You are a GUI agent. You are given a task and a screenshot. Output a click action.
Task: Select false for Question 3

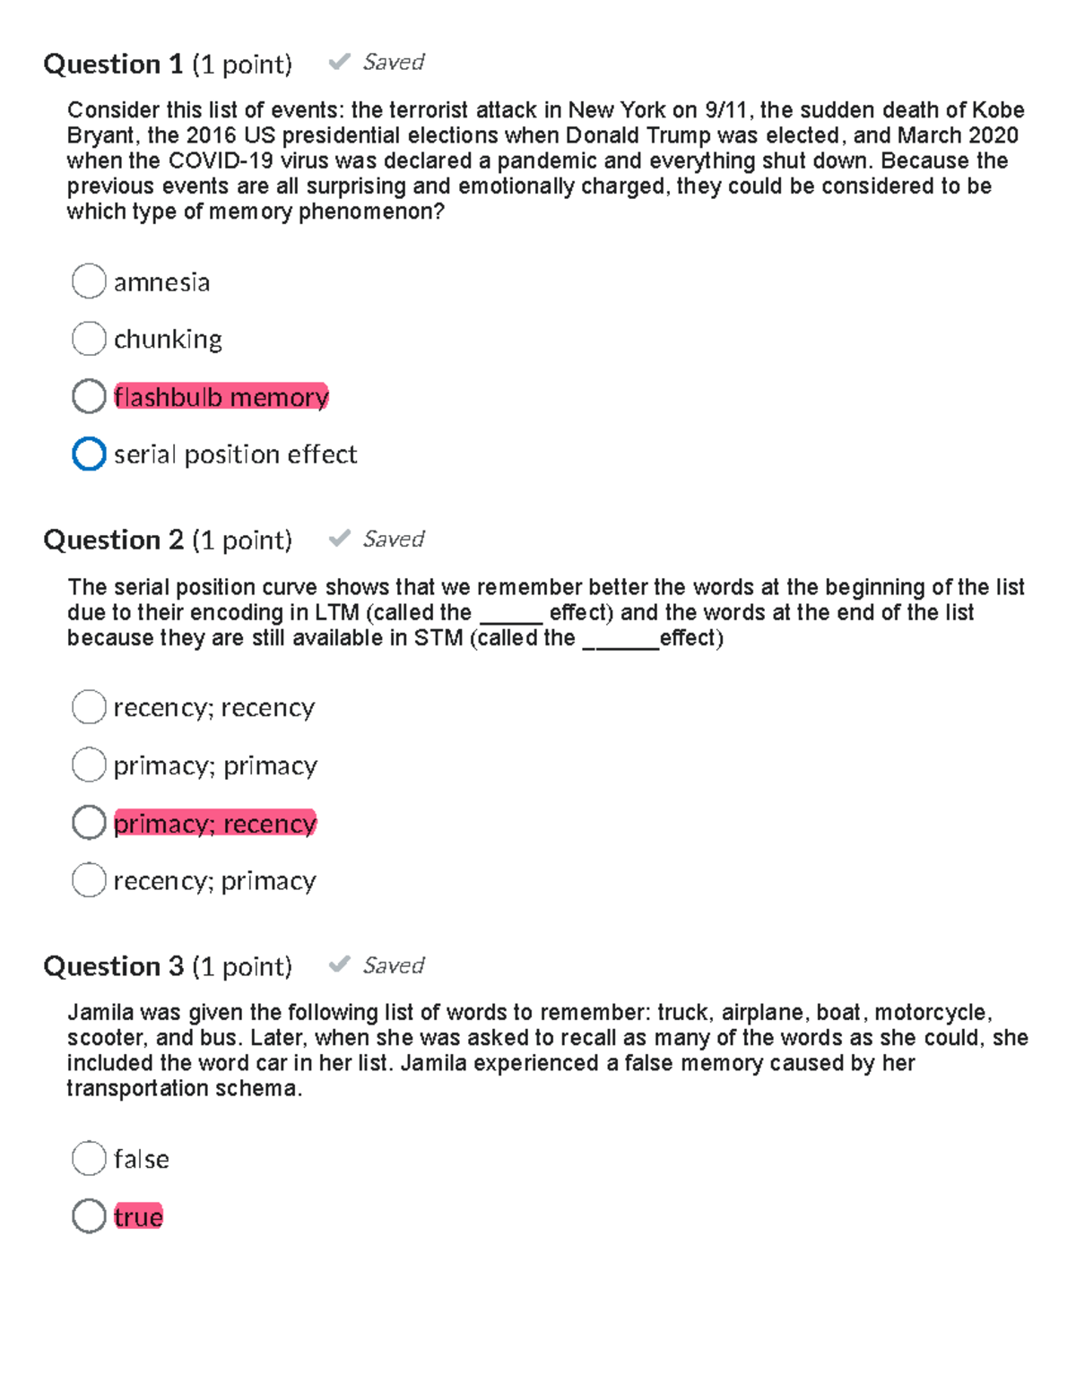coord(89,1158)
